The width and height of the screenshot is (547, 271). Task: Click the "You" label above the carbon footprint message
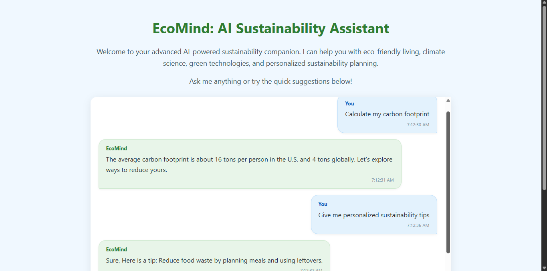pyautogui.click(x=349, y=103)
